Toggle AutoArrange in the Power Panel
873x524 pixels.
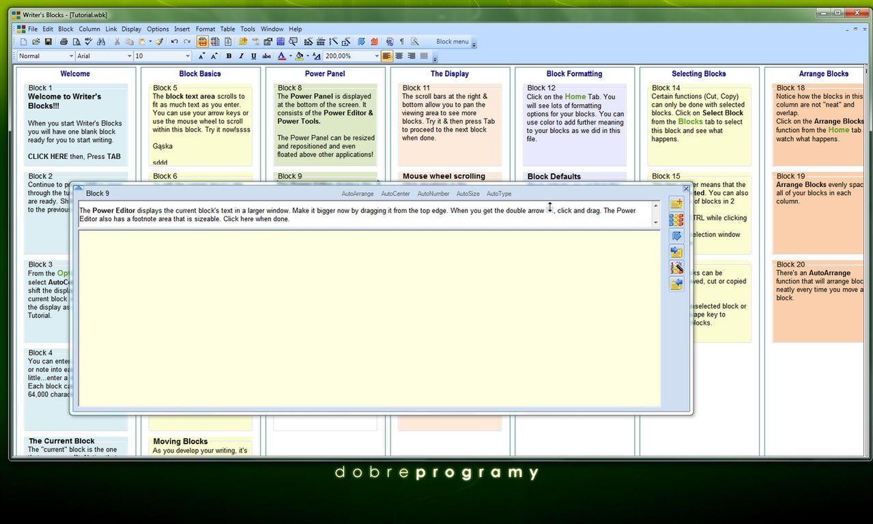(x=358, y=194)
